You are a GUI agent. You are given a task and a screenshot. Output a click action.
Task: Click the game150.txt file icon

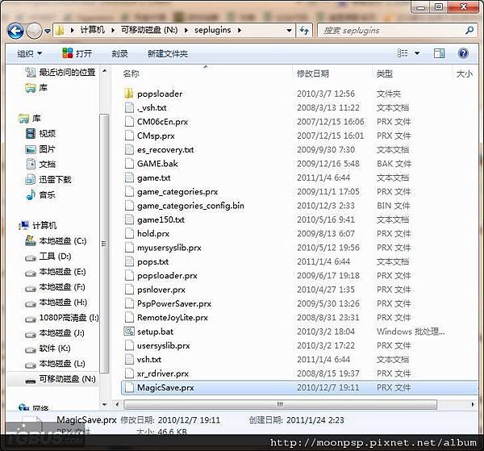click(129, 219)
